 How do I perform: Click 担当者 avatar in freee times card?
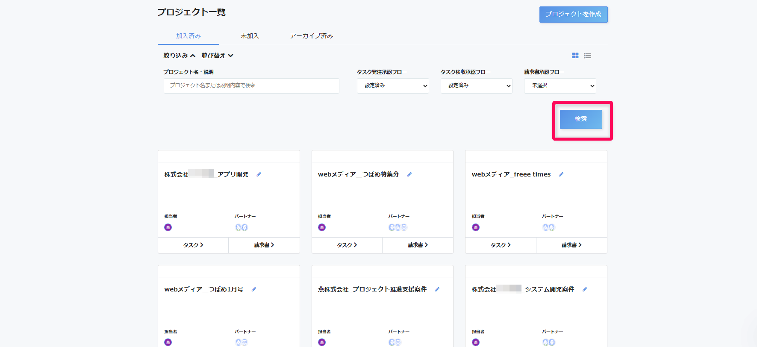(476, 227)
